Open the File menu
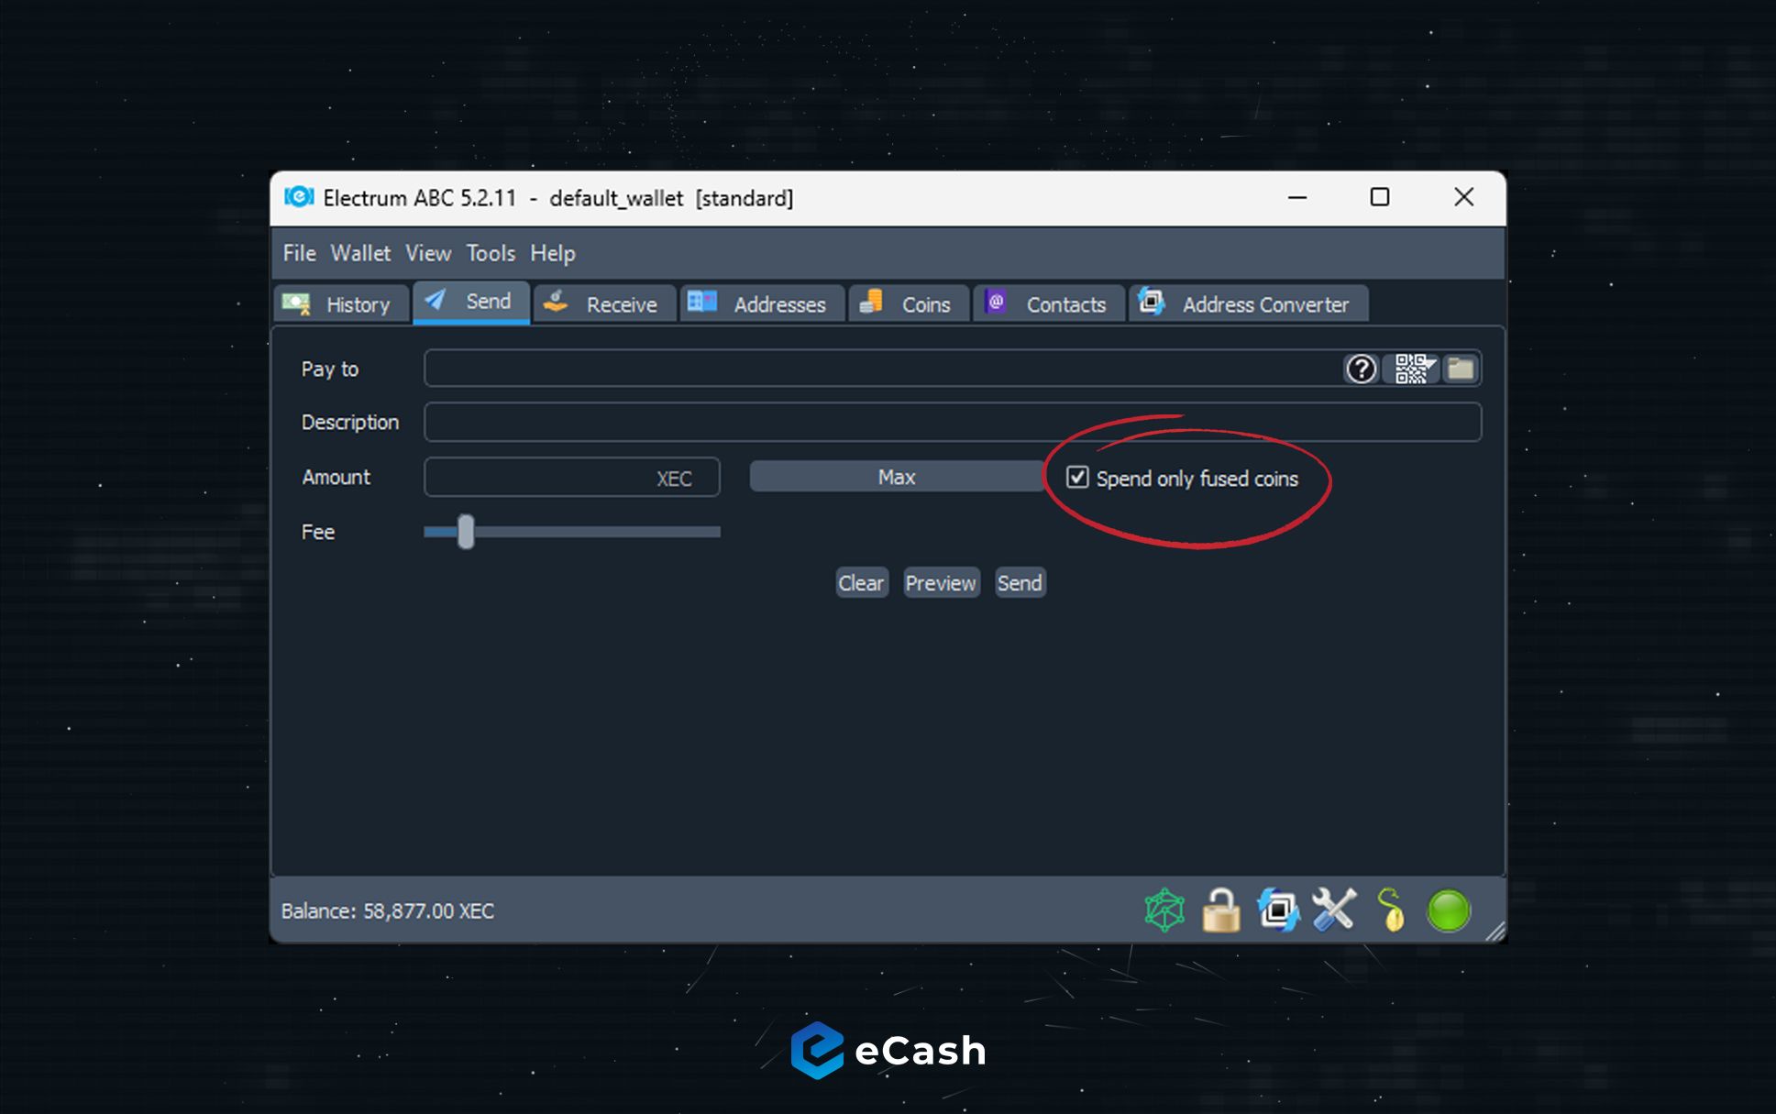The width and height of the screenshot is (1776, 1114). click(299, 253)
